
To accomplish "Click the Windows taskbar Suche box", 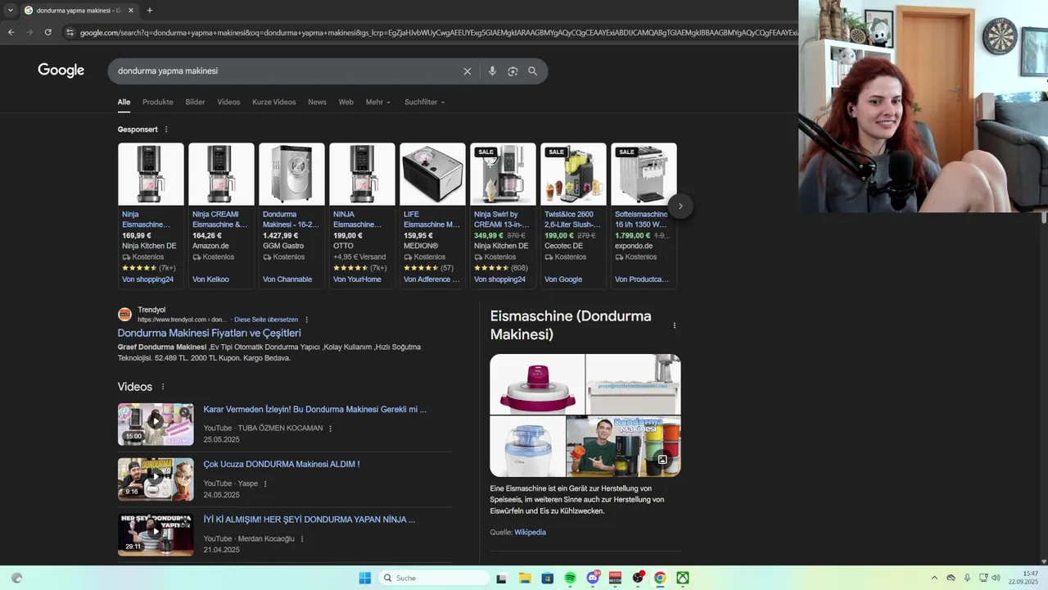I will coord(436,578).
